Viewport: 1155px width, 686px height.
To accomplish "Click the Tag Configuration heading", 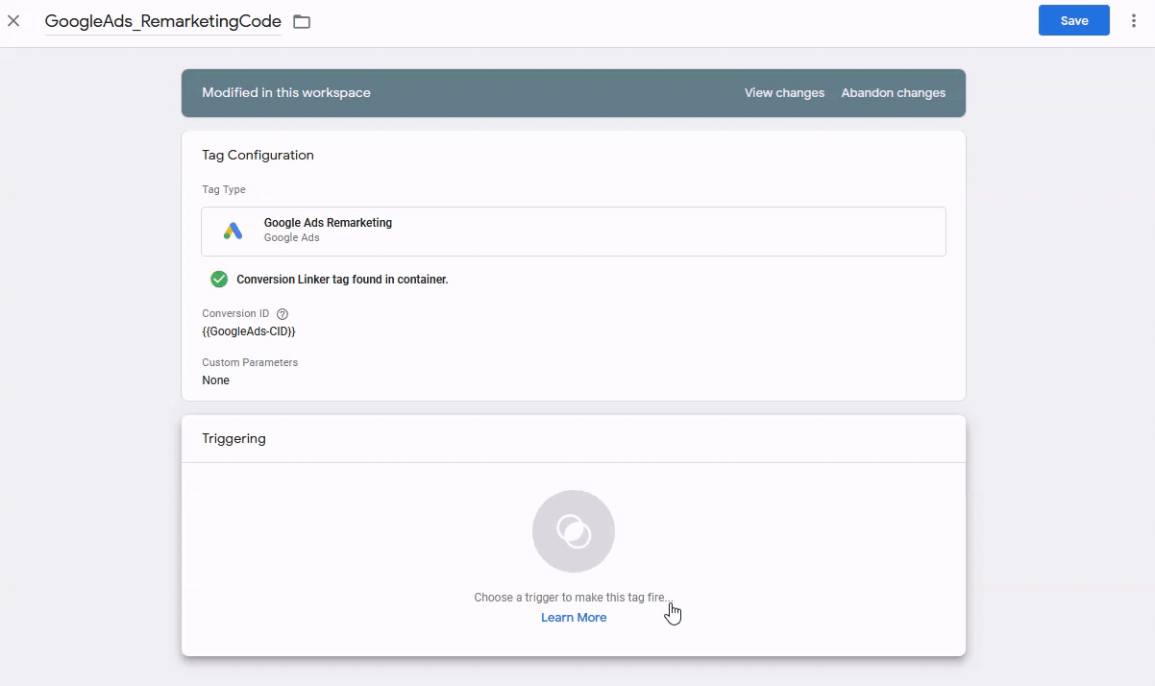I will point(258,155).
